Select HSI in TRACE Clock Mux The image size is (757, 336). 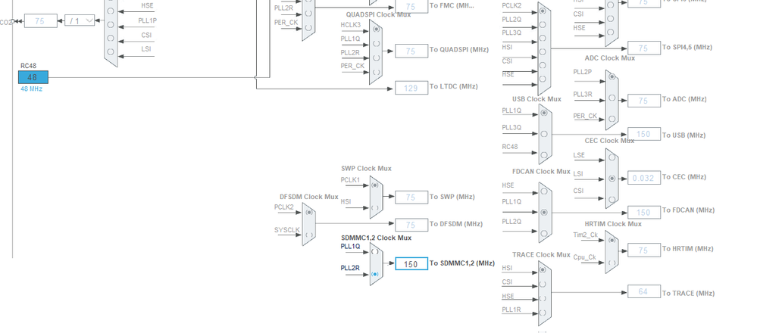click(x=544, y=270)
